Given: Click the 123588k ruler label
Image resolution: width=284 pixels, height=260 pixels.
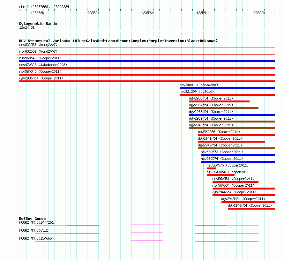Looking at the screenshot, I should pos(37,13).
